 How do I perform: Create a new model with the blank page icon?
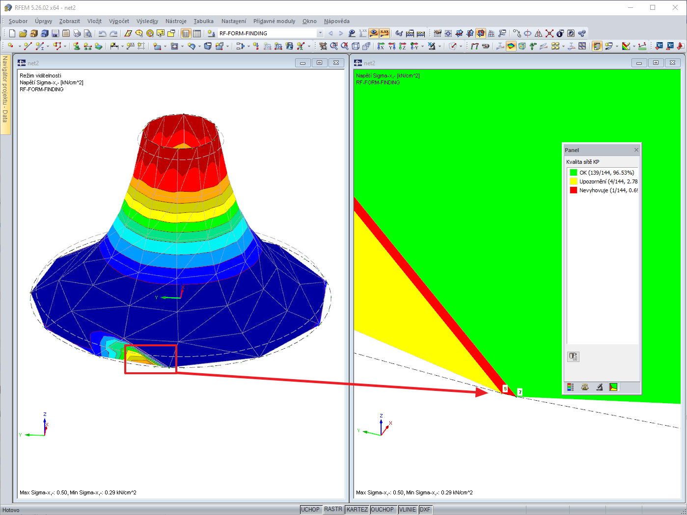pos(12,33)
